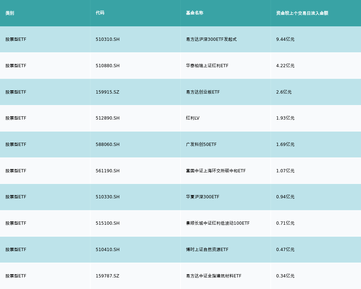Select code 588060.SH
This screenshot has height=289, width=361.
(108, 144)
